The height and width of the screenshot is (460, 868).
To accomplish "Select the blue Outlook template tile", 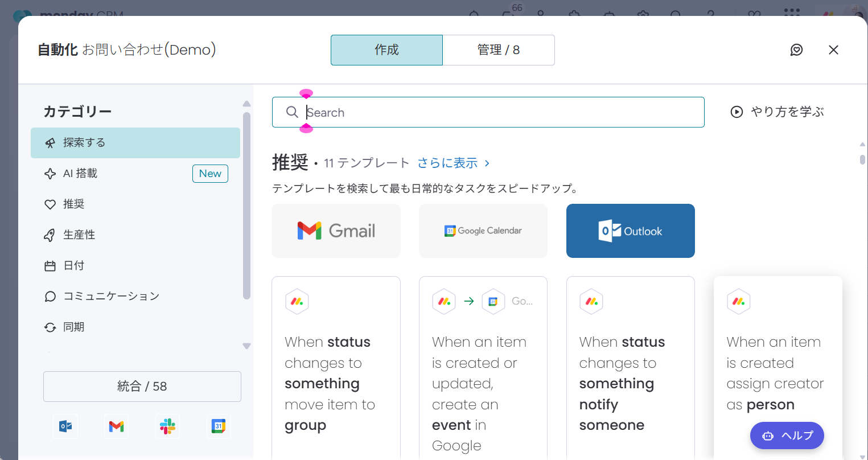I will pyautogui.click(x=630, y=231).
